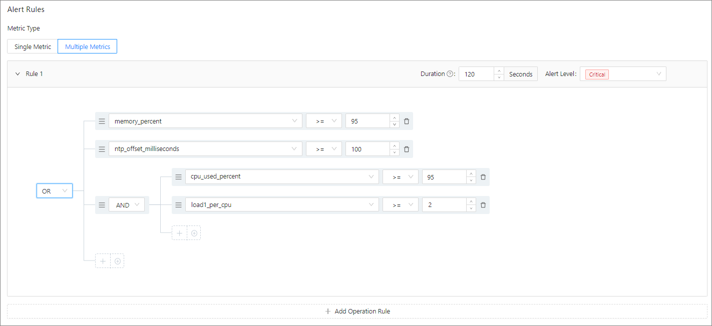The width and height of the screenshot is (712, 326).
Task: Collapse the Rule 1 panel
Action: click(18, 74)
